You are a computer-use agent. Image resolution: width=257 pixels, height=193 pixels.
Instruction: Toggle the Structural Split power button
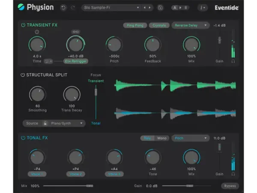point(23,75)
